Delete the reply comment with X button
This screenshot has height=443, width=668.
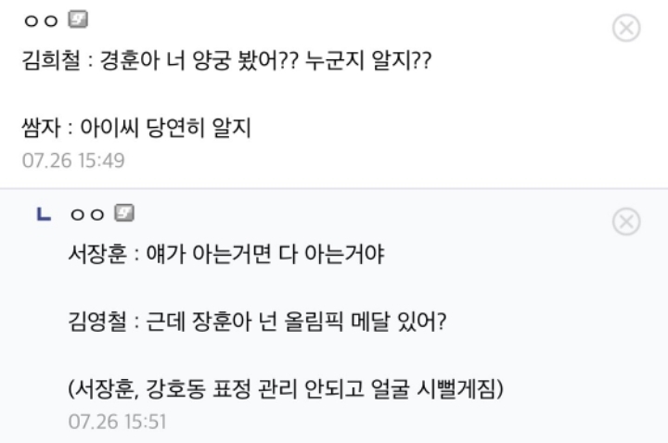627,221
